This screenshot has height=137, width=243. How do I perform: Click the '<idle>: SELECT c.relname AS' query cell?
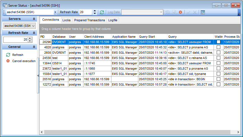click(x=190, y=58)
